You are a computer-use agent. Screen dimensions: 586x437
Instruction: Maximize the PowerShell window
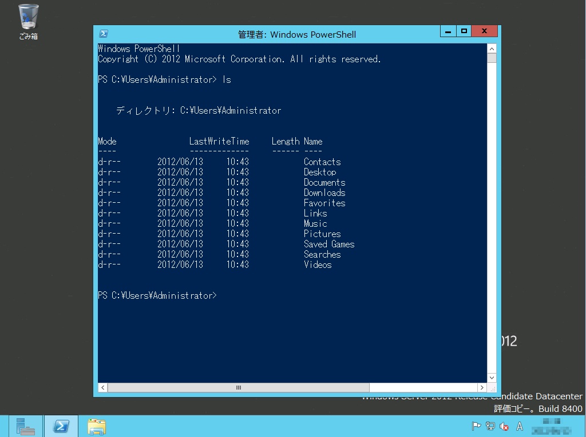point(464,31)
